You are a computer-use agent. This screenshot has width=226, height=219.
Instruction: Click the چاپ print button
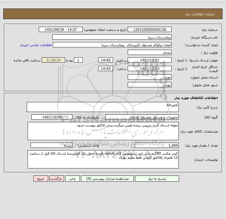pyautogui.click(x=72, y=179)
